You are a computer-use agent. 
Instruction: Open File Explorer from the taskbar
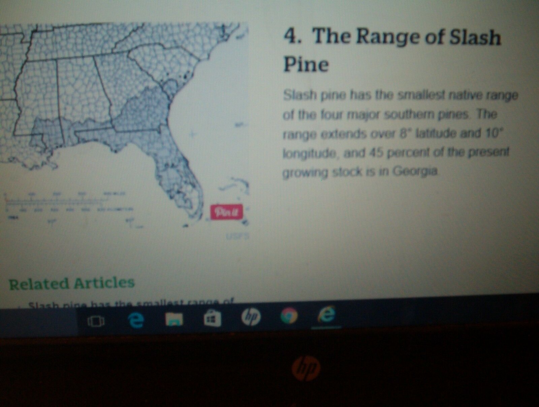pyautogui.click(x=174, y=319)
